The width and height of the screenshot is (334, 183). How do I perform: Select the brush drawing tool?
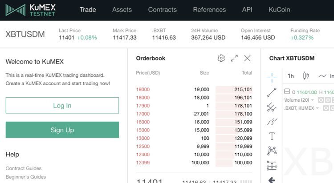point(272,122)
